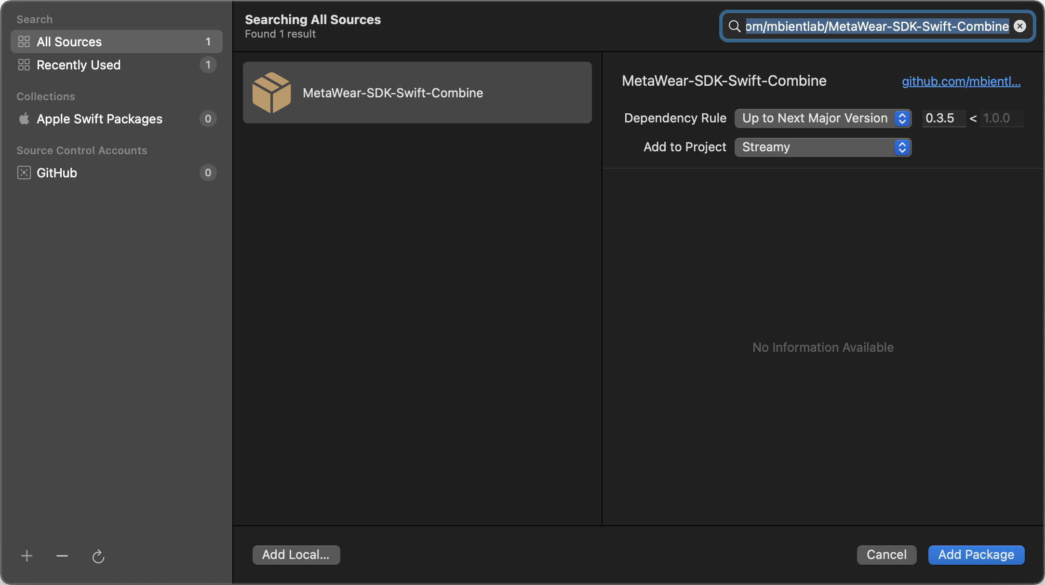Open the Dependency Rule dropdown
This screenshot has width=1045, height=585.
[823, 118]
